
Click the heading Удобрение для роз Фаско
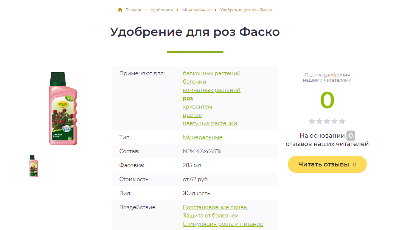[x=195, y=32]
